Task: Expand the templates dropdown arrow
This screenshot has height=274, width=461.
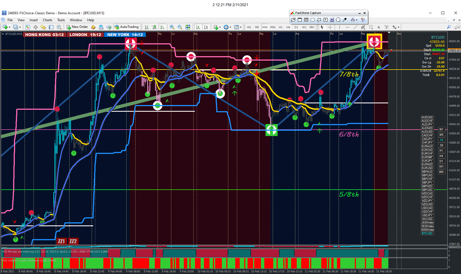Action: click(241, 27)
